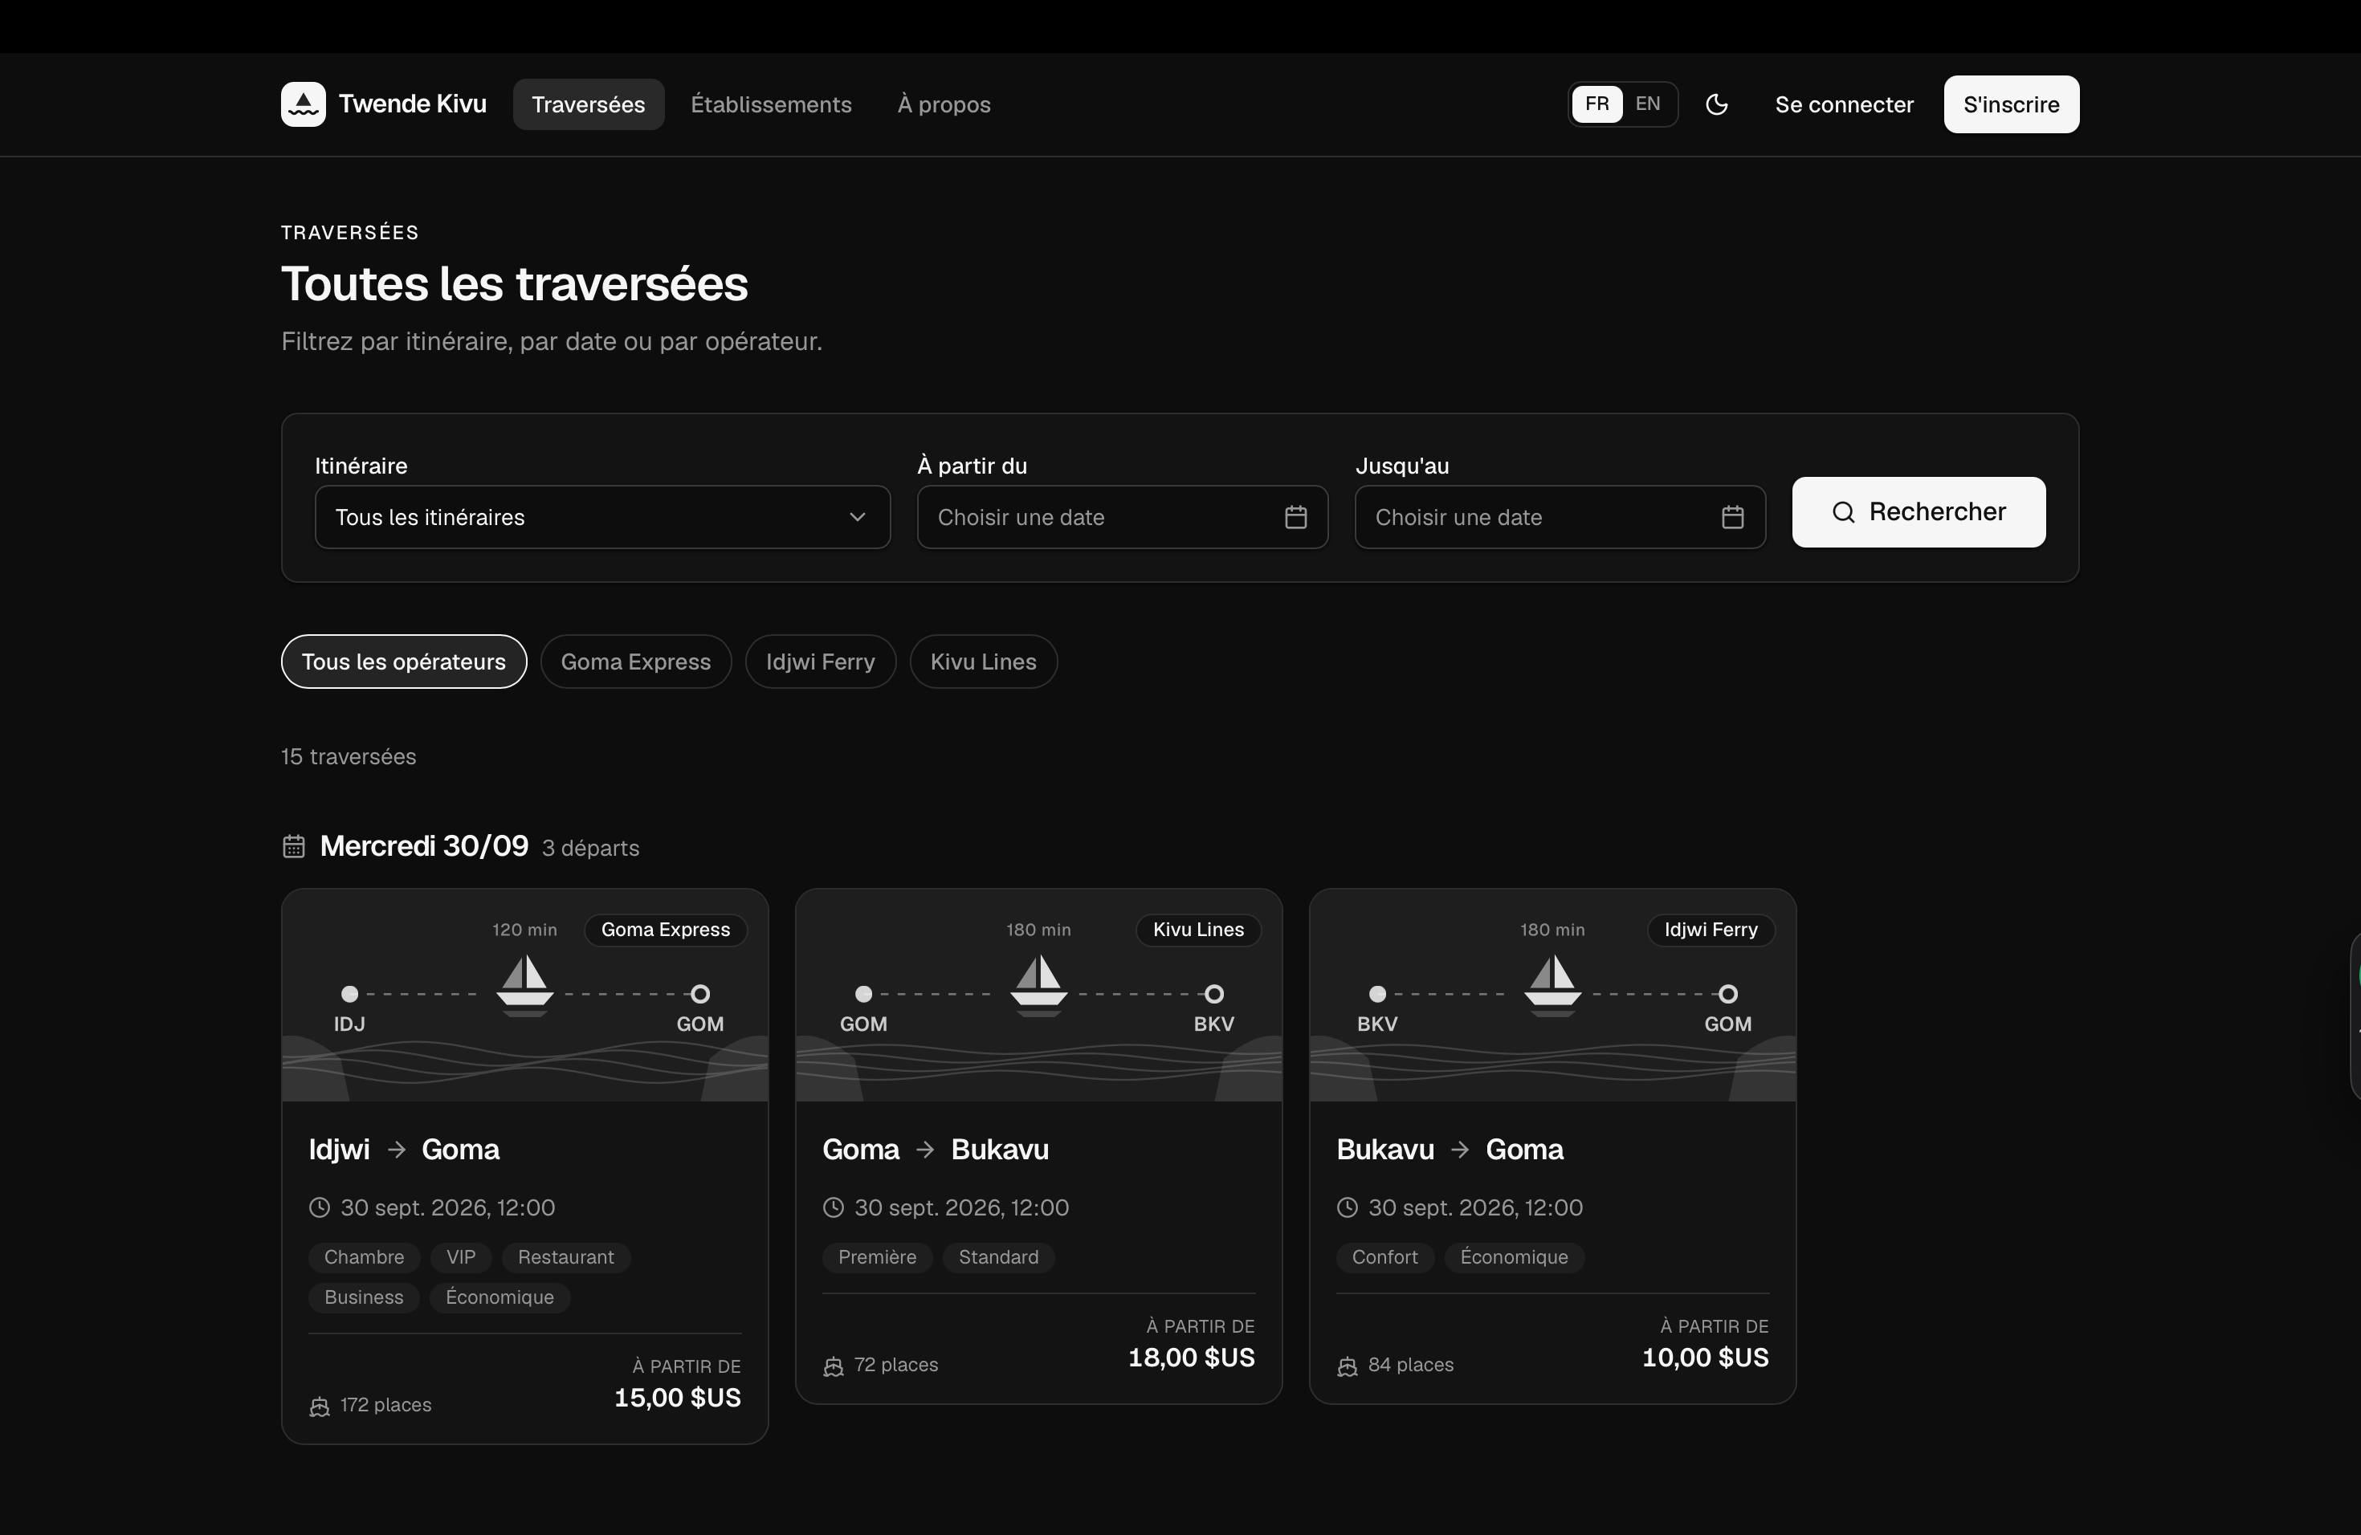2361x1535 pixels.
Task: Open the Bukavu → Goma crossing card title
Action: coord(1450,1150)
